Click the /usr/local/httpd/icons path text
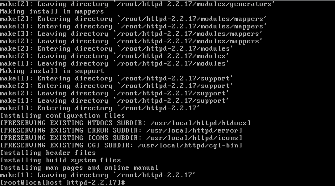This screenshot has height=186, width=335. (x=192, y=138)
